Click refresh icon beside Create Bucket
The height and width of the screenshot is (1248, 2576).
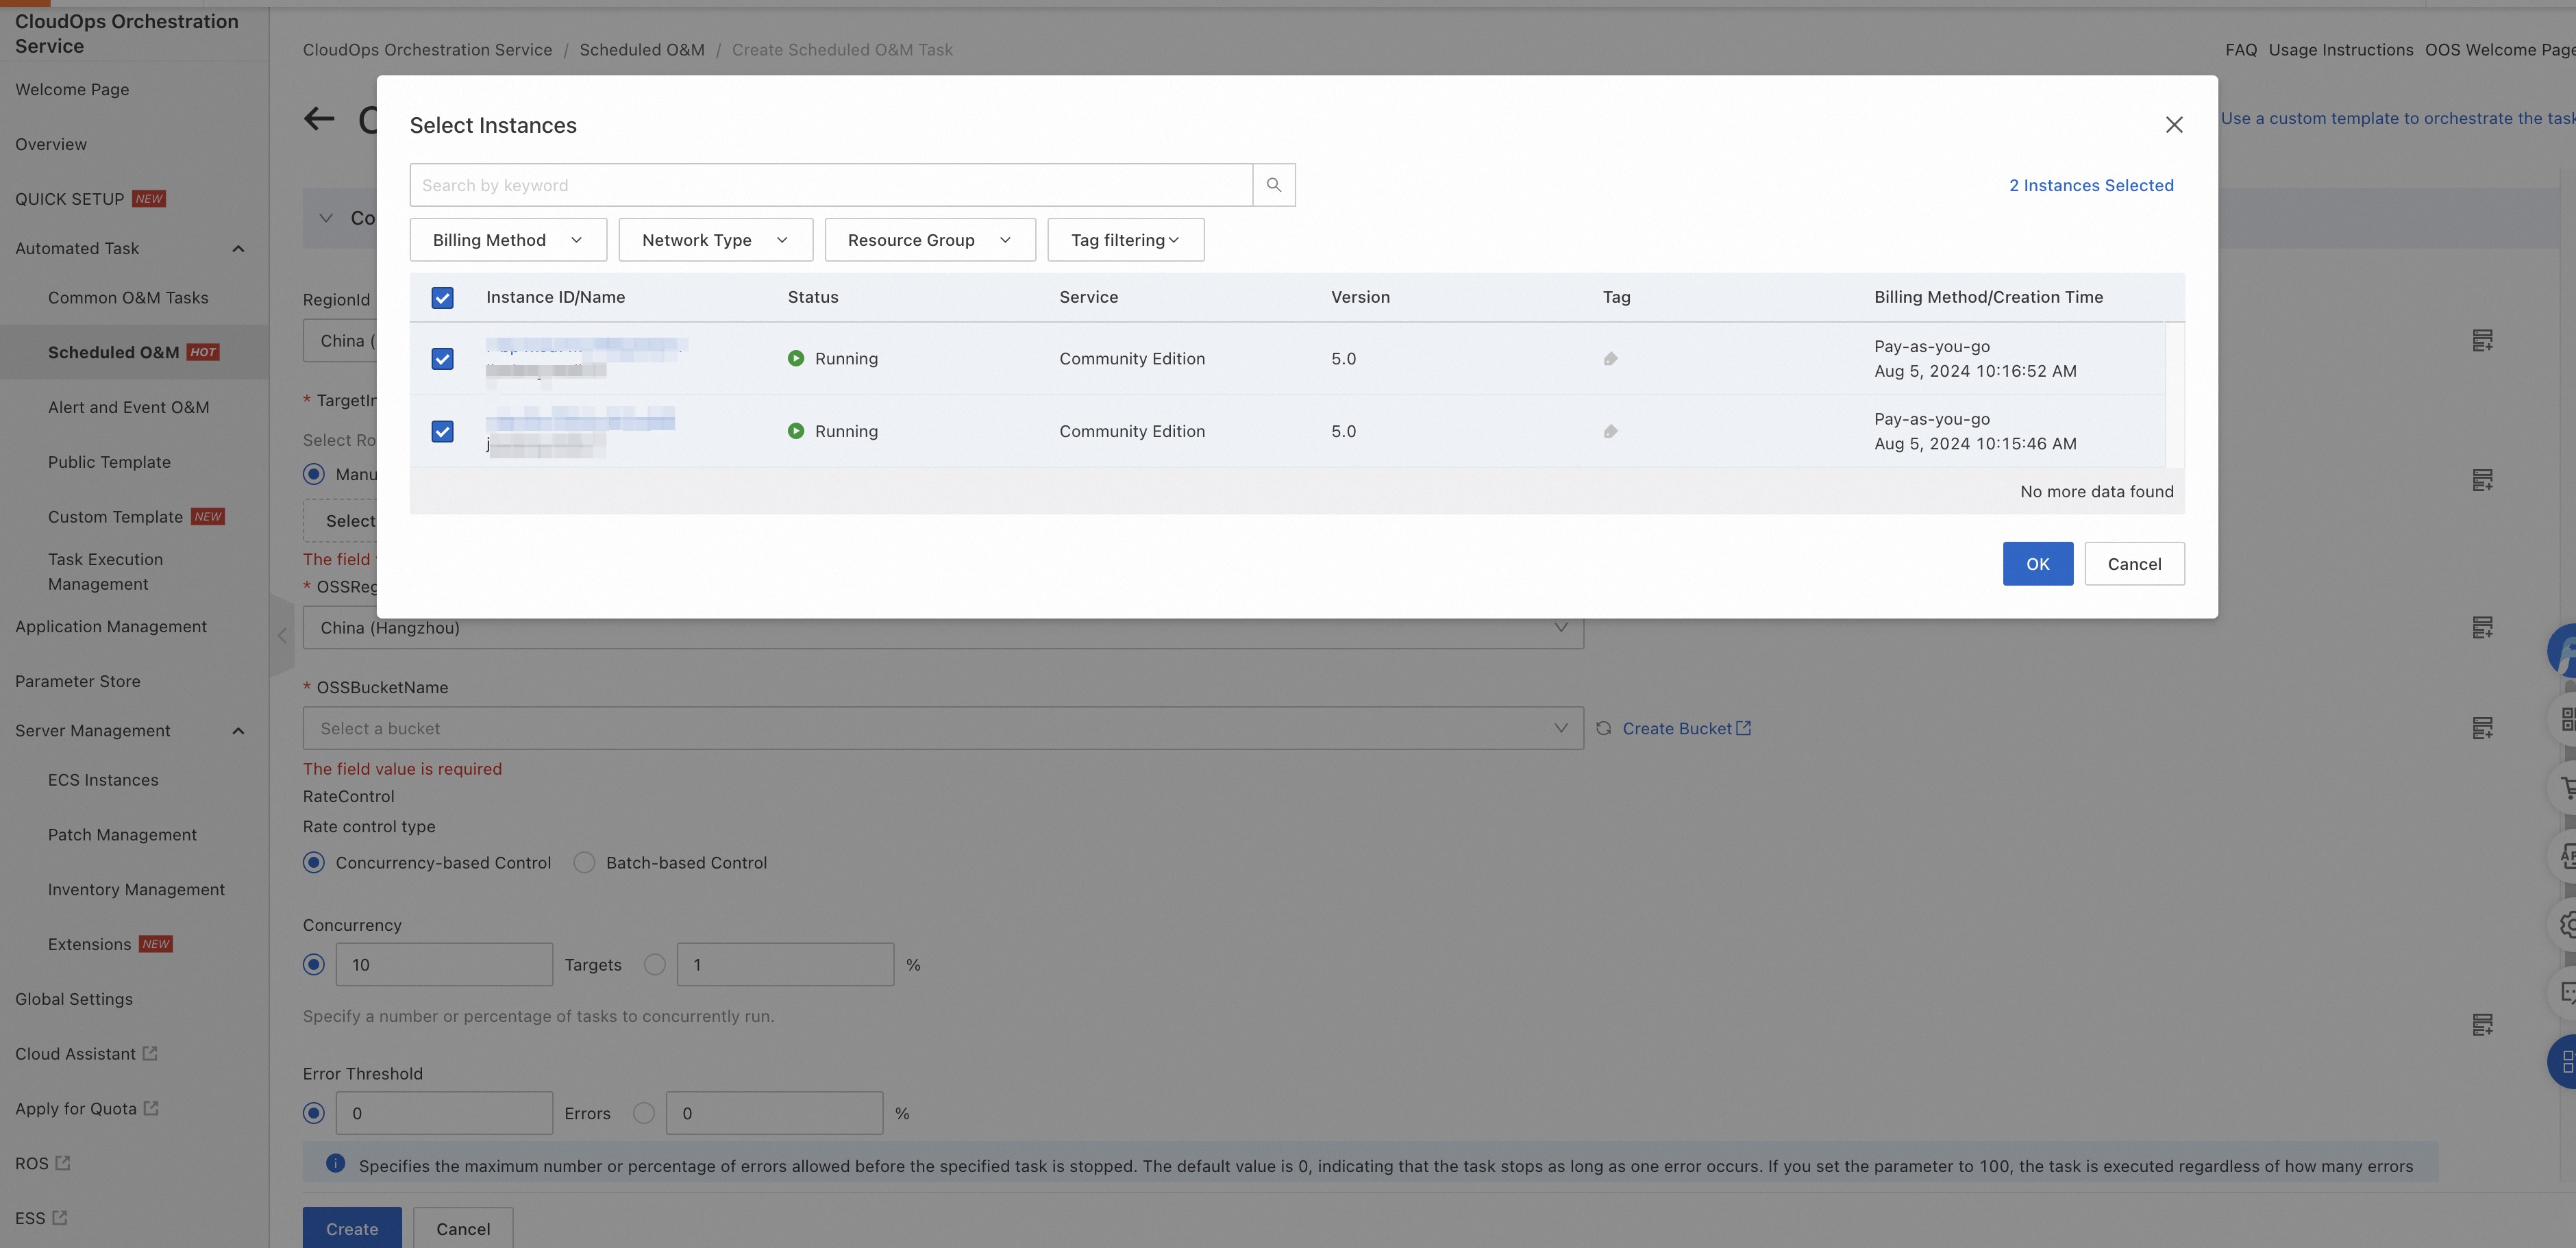(x=1603, y=729)
